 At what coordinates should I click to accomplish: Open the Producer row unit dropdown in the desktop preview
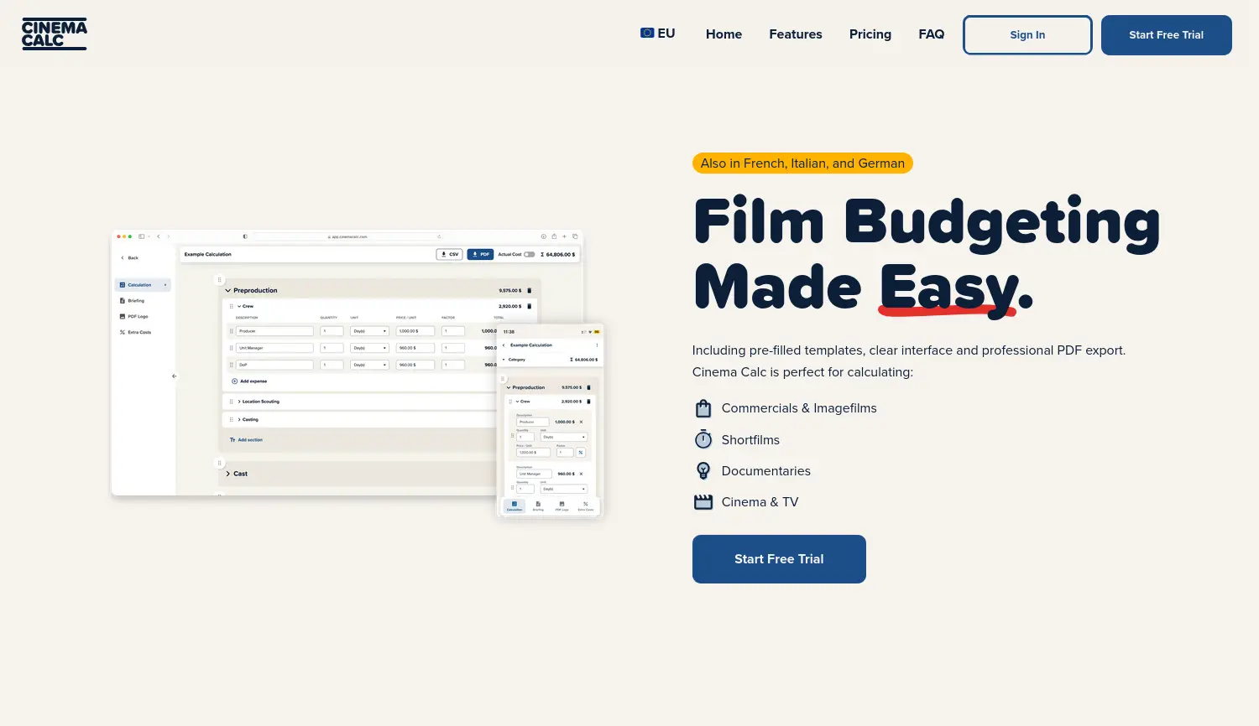(x=369, y=331)
